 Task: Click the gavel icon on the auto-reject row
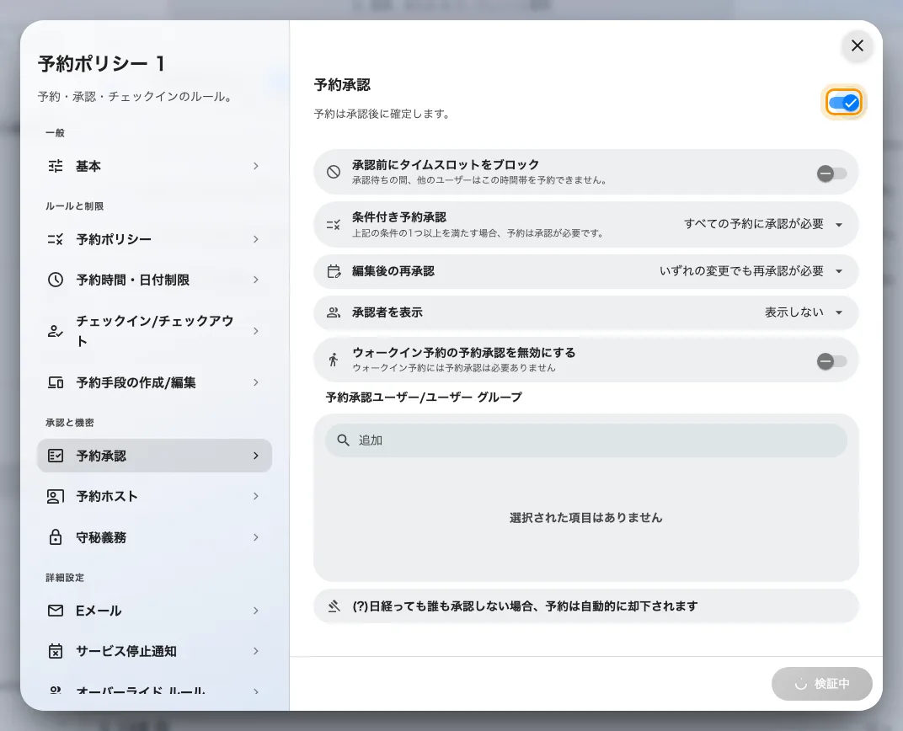tap(334, 606)
